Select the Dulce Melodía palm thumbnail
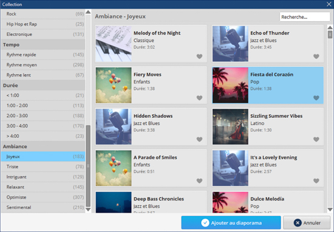The image size is (334, 232). click(x=230, y=202)
